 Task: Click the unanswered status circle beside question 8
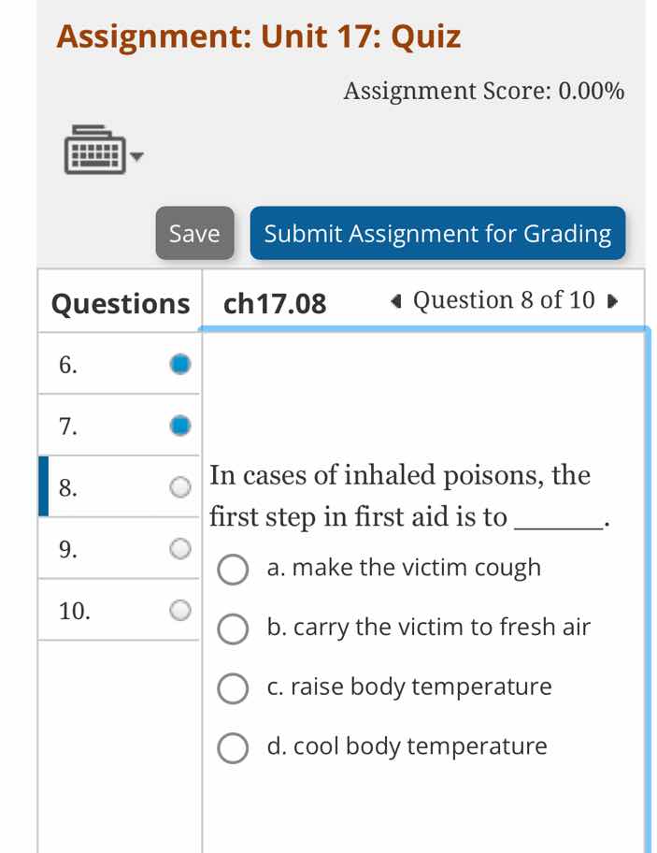coord(179,486)
